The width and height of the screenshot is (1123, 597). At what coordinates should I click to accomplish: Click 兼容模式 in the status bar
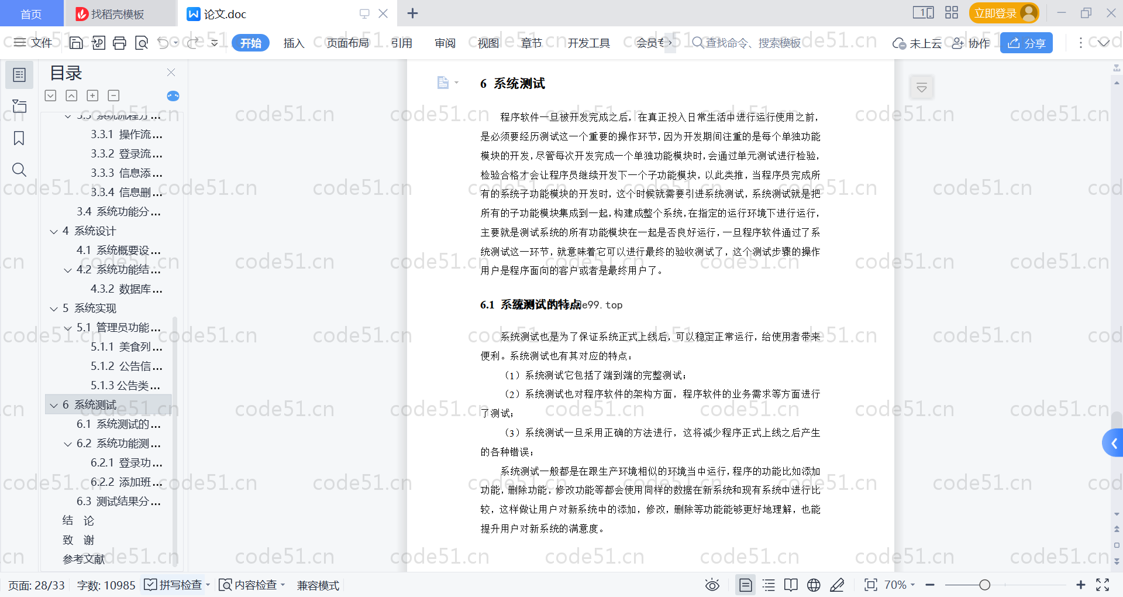[318, 585]
